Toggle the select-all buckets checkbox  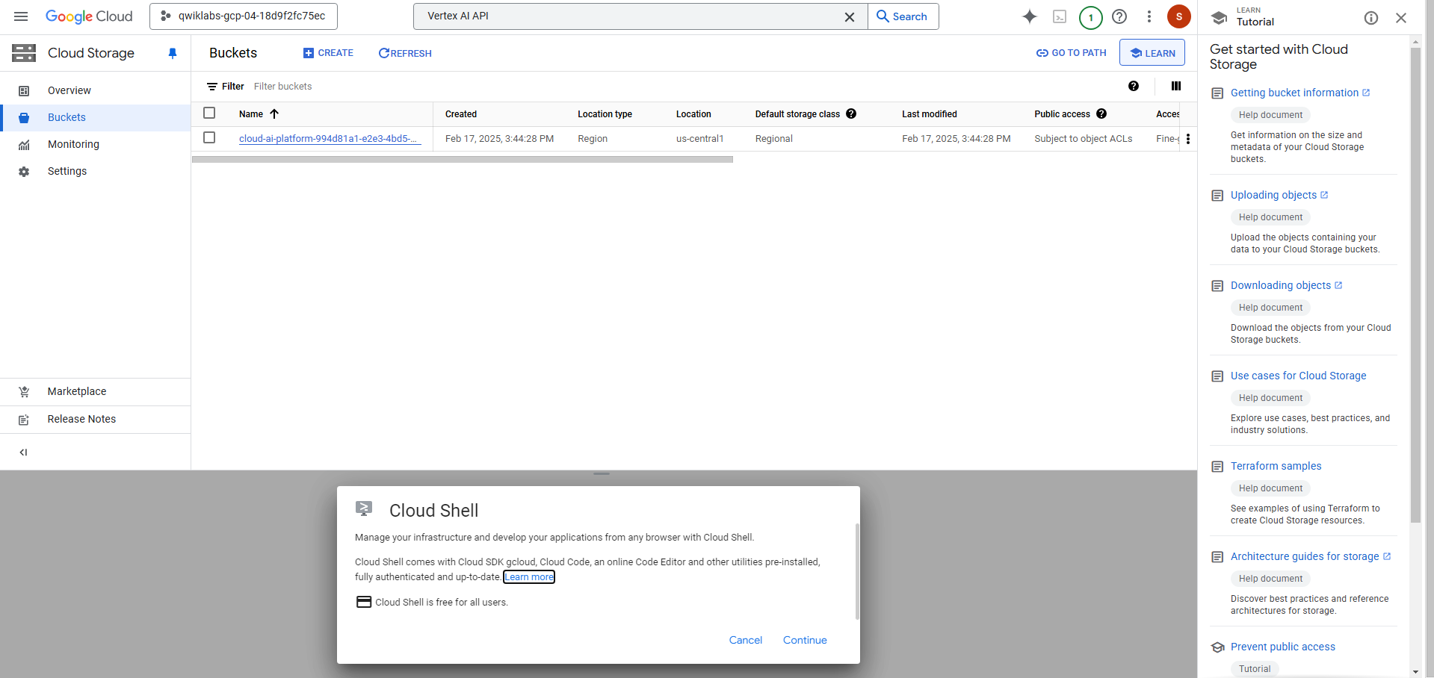(209, 113)
